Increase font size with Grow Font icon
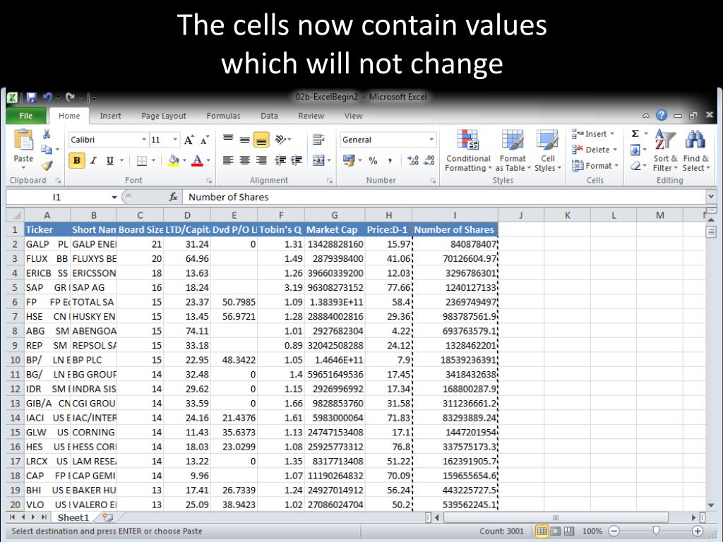The width and height of the screenshot is (723, 542). click(189, 140)
